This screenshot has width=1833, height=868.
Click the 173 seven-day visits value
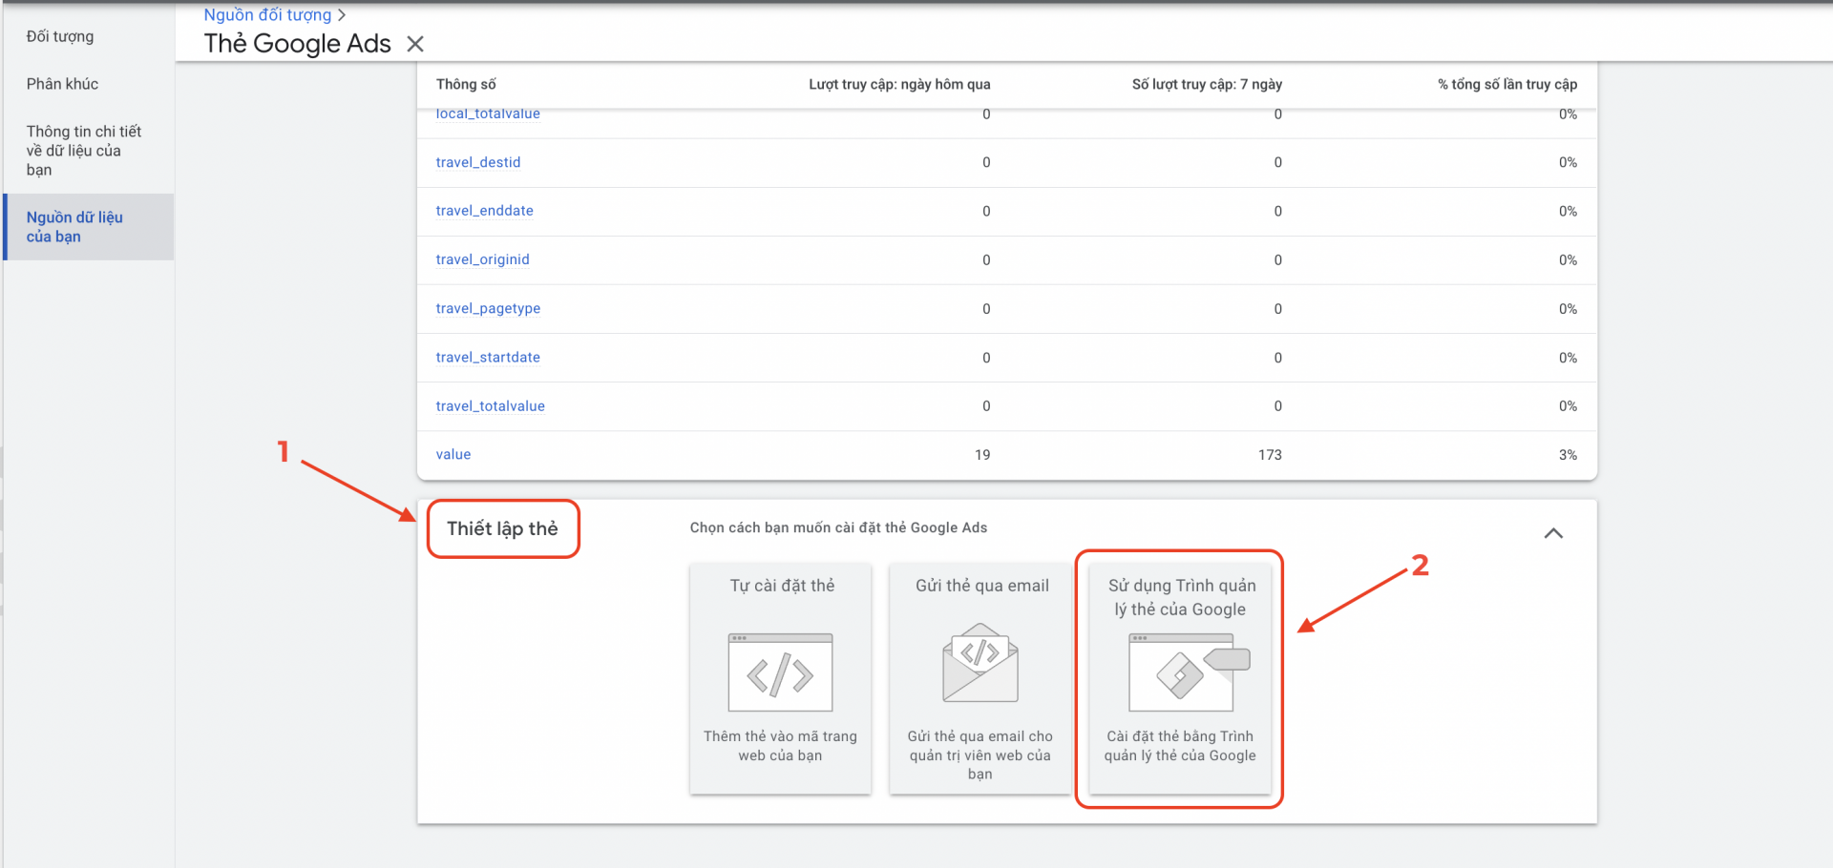1270,455
